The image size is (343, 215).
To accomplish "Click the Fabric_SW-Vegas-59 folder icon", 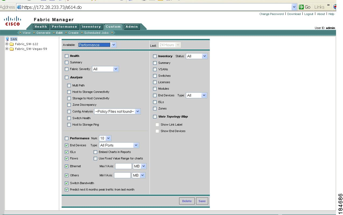I will (x=11, y=49).
